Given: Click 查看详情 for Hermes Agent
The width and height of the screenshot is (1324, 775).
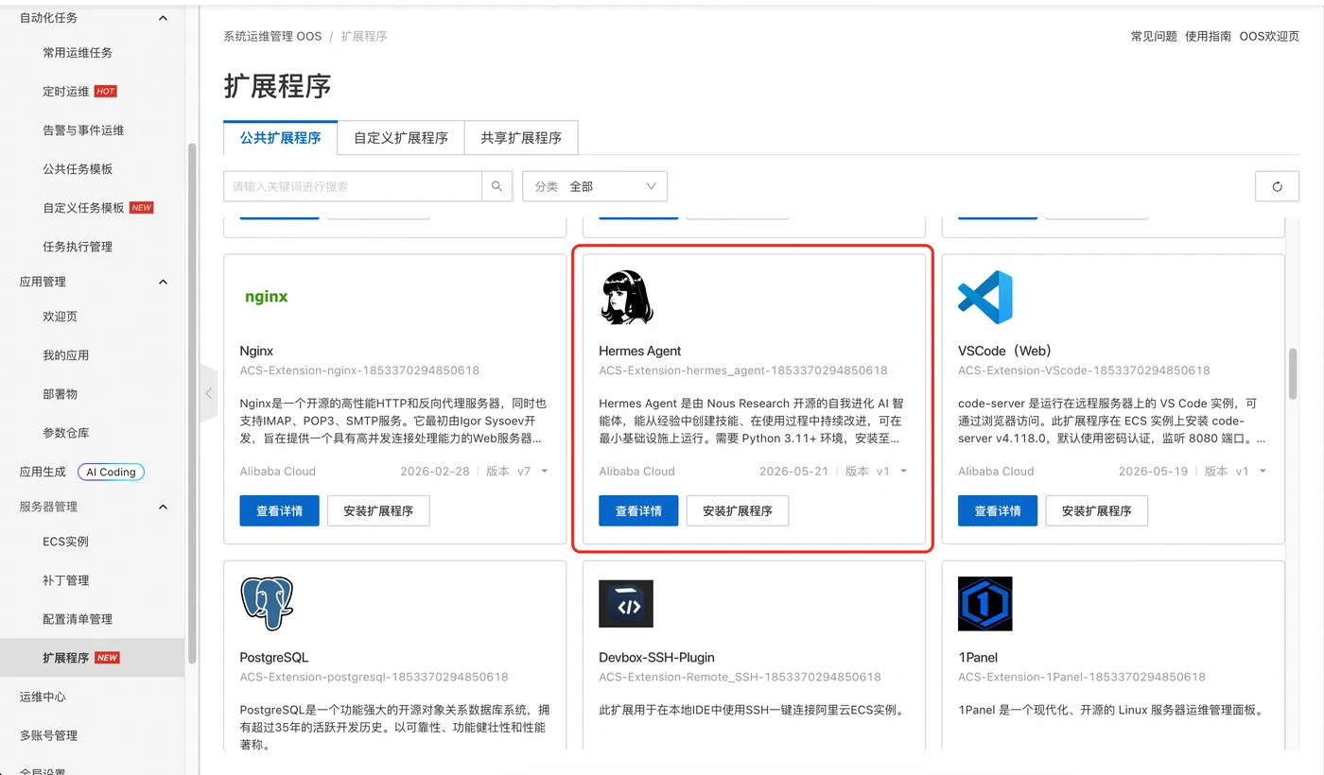Looking at the screenshot, I should pyautogui.click(x=638, y=510).
